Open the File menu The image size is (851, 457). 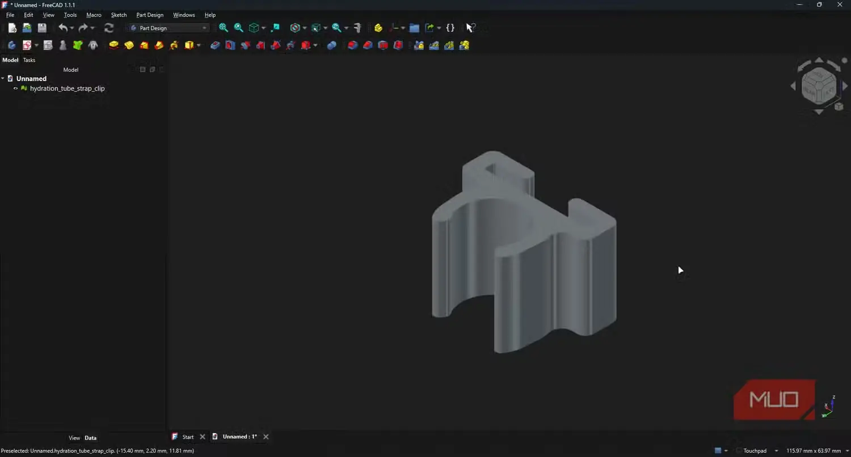pos(10,15)
